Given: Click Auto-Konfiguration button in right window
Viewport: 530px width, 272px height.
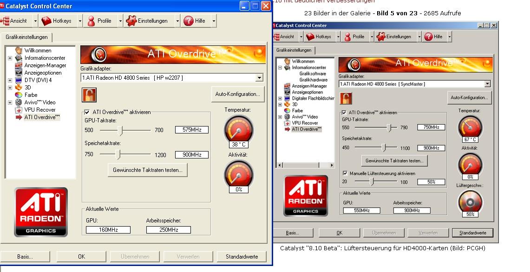Looking at the screenshot, I should [x=469, y=98].
